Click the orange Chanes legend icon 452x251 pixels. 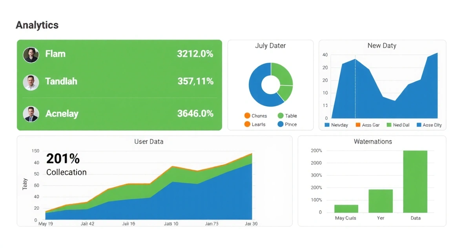[248, 116]
